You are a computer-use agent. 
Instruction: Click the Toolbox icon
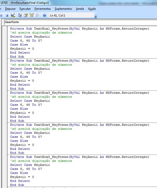tap(37, 15)
